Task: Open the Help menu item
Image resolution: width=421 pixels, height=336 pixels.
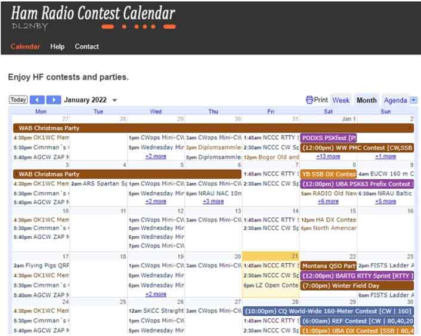Action: [x=57, y=47]
